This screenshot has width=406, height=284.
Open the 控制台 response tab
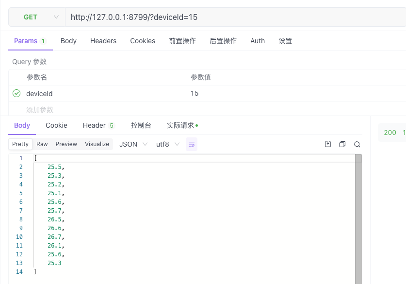pyautogui.click(x=141, y=125)
